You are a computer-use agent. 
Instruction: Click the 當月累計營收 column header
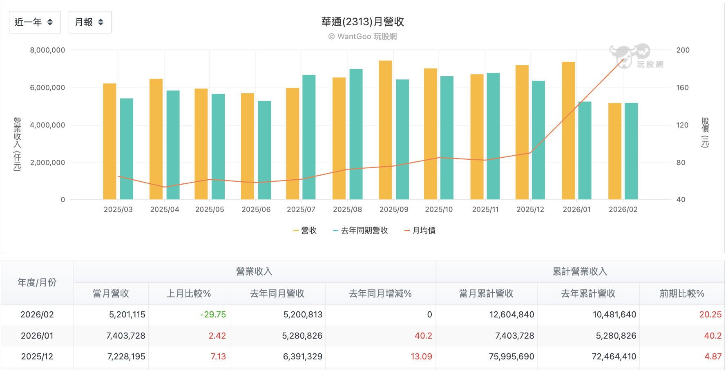pos(486,293)
